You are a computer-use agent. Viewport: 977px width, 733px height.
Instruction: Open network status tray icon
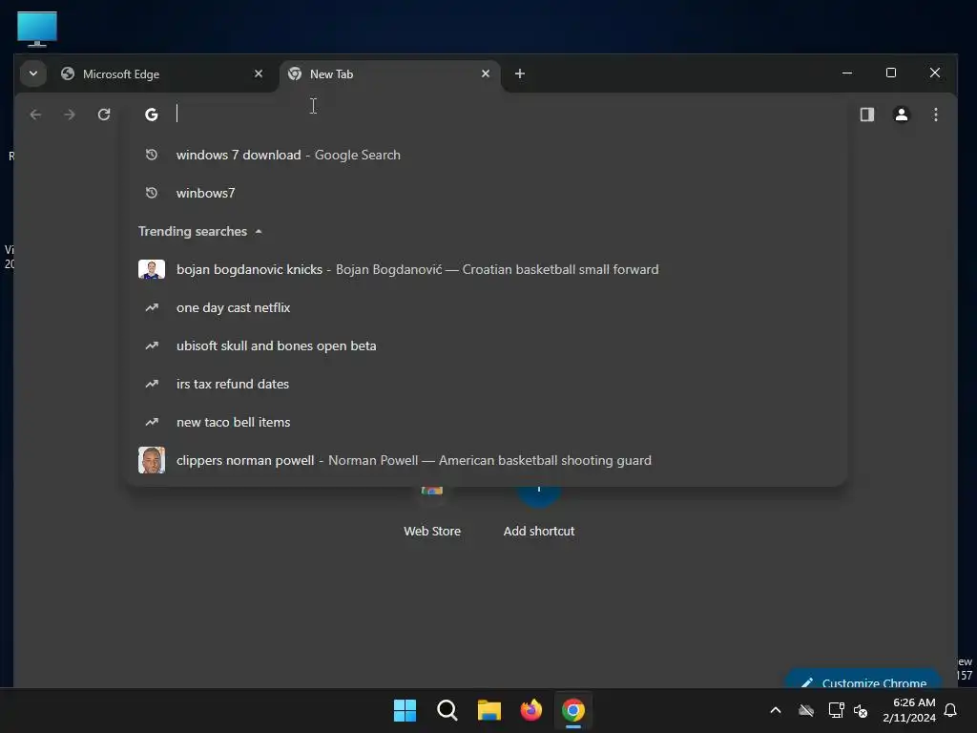point(836,710)
